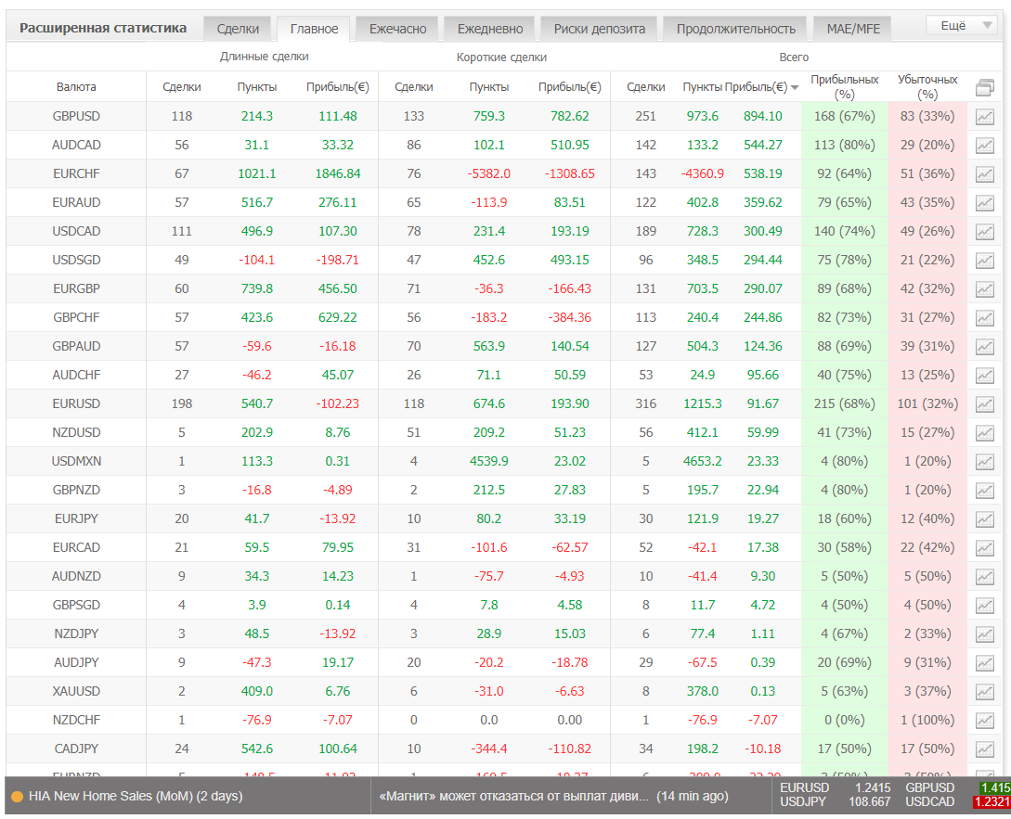Click sort arrow next to total Прибыль(€)
1011x819 pixels.
point(795,87)
